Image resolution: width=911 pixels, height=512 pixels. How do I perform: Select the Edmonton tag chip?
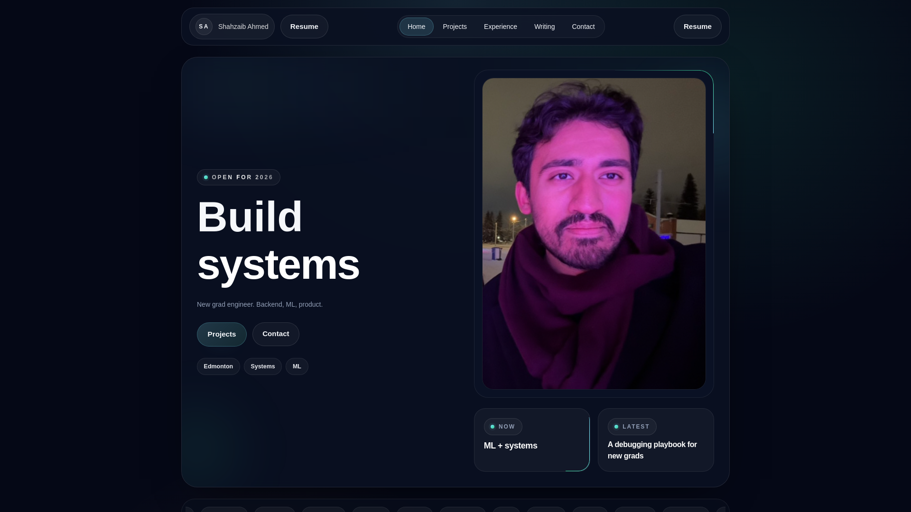[218, 366]
